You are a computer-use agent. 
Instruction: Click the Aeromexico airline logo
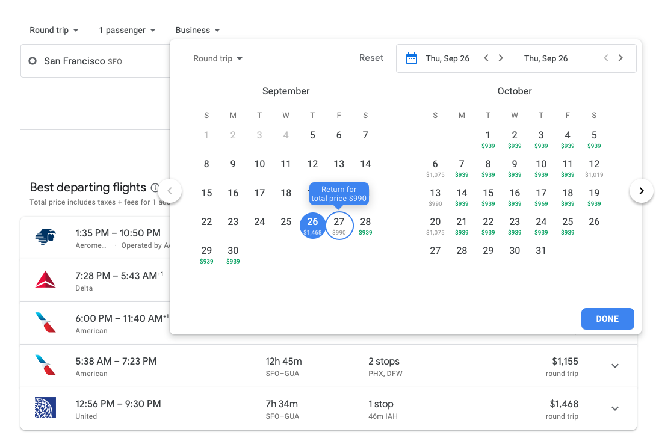click(46, 237)
